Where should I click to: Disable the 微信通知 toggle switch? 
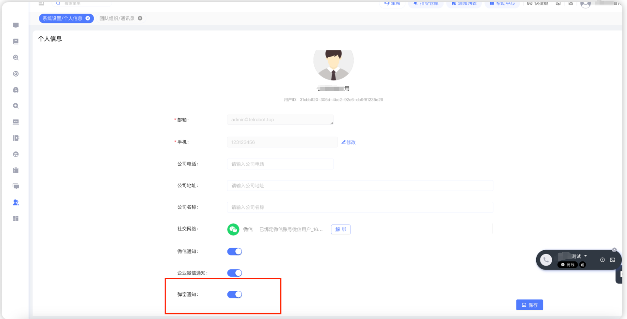click(235, 251)
